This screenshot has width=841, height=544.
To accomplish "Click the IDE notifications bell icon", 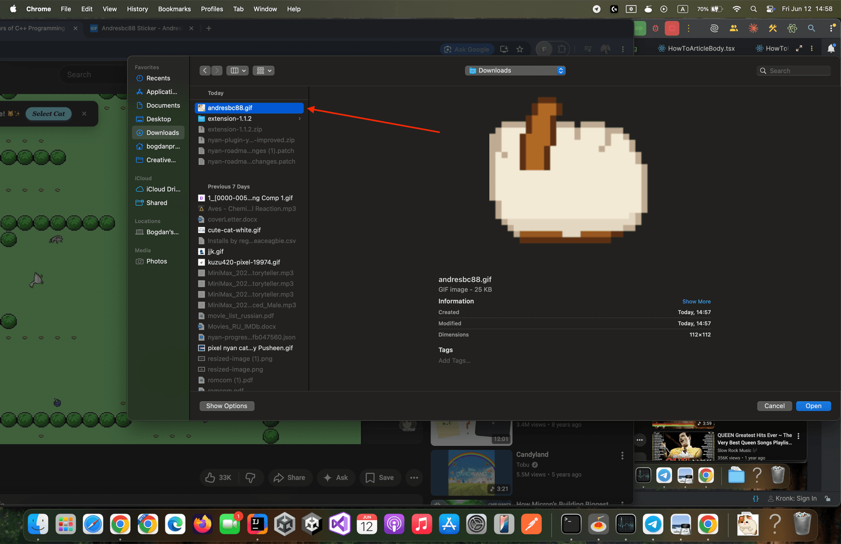I will coord(830,48).
